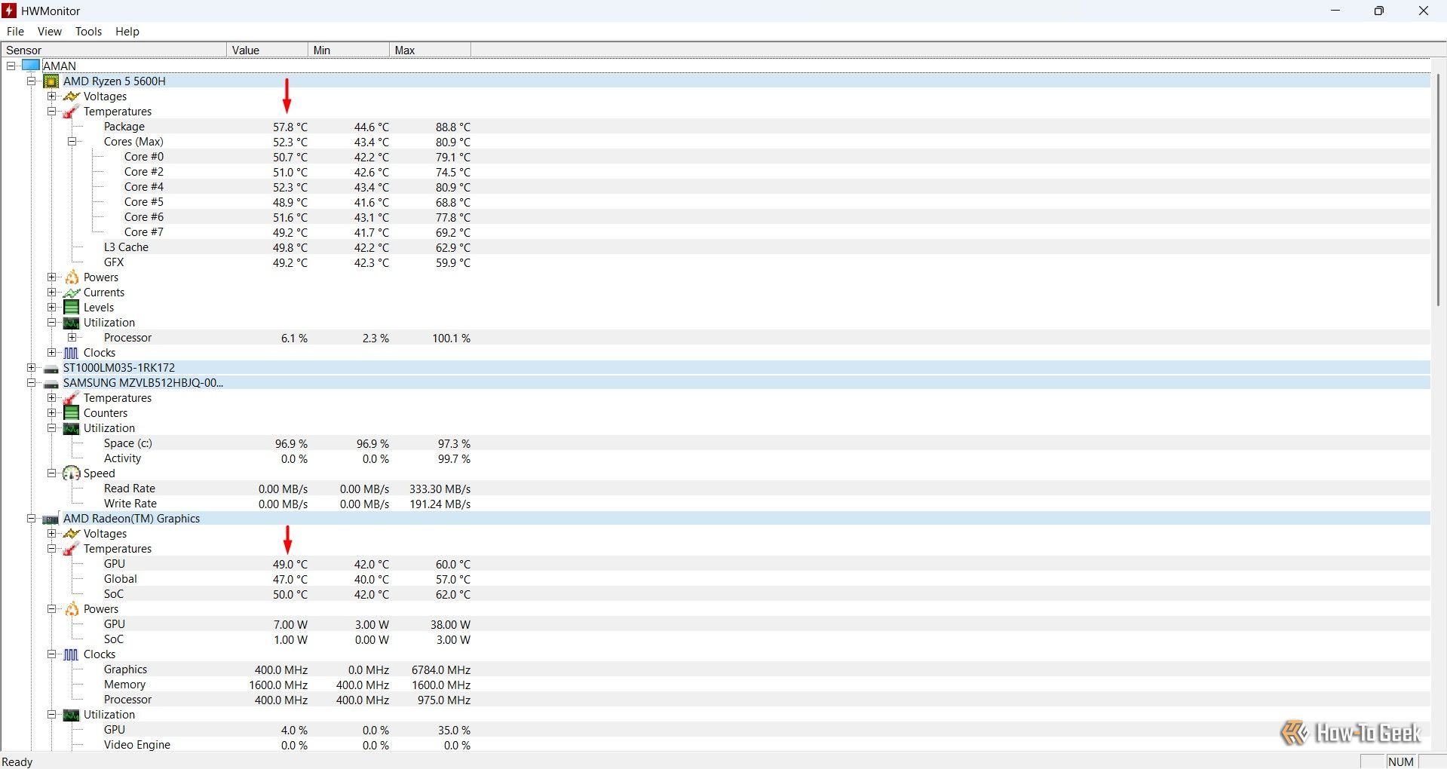
Task: Expand the Processor utilization entry
Action: 72,338
